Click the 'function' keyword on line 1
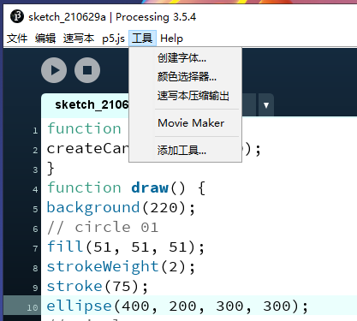The image size is (357, 321). 84,128
